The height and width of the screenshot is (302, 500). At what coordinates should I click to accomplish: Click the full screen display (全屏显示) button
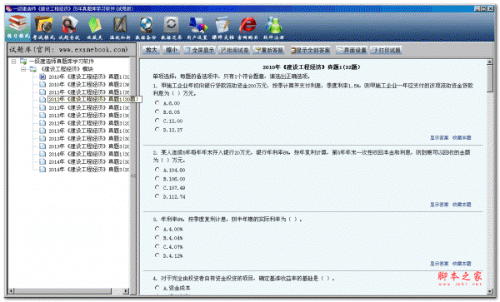point(200,50)
